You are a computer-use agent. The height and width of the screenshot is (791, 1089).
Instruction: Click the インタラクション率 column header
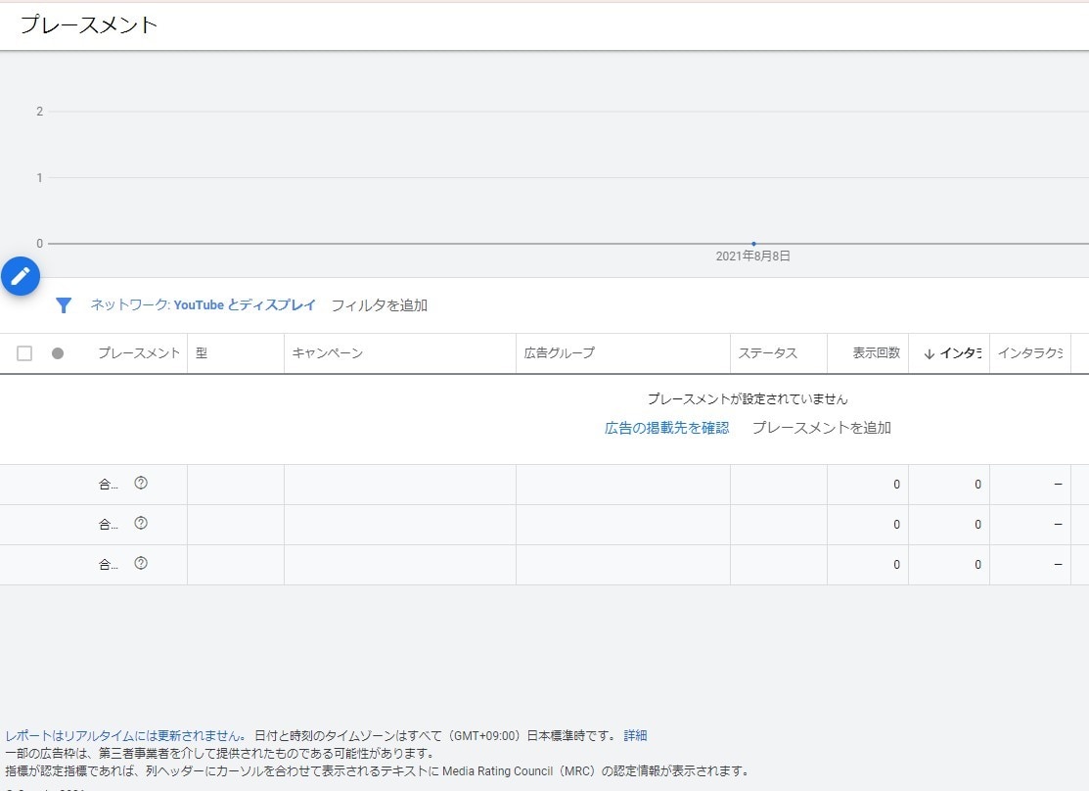[x=1030, y=353]
